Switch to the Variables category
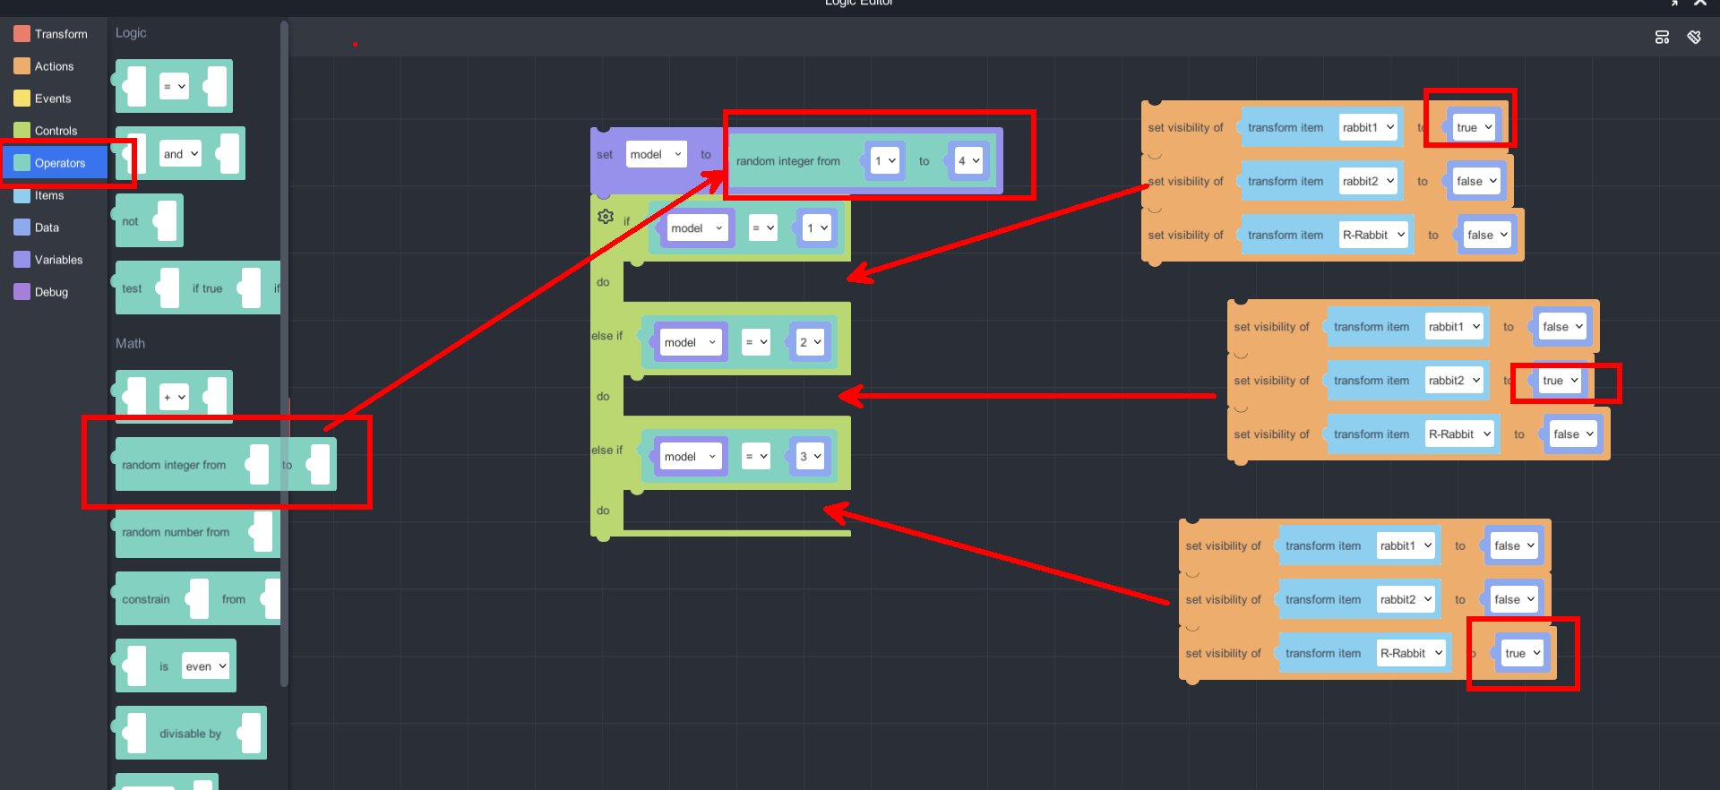Screen dimensions: 1720x790 point(58,260)
